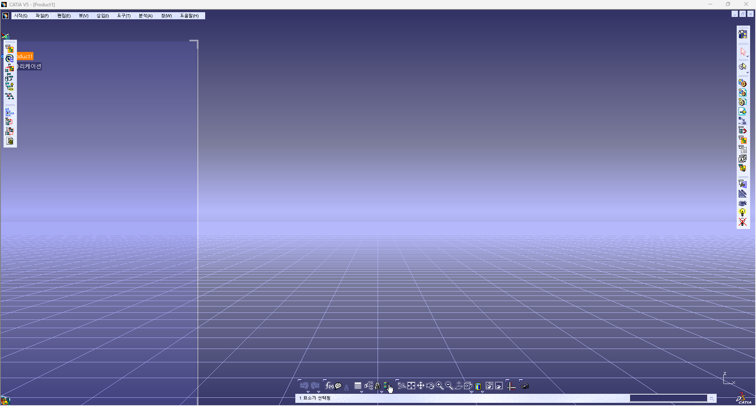Image resolution: width=756 pixels, height=406 pixels.
Task: Click the triangle ruler with pencil icon
Action: 743,194
